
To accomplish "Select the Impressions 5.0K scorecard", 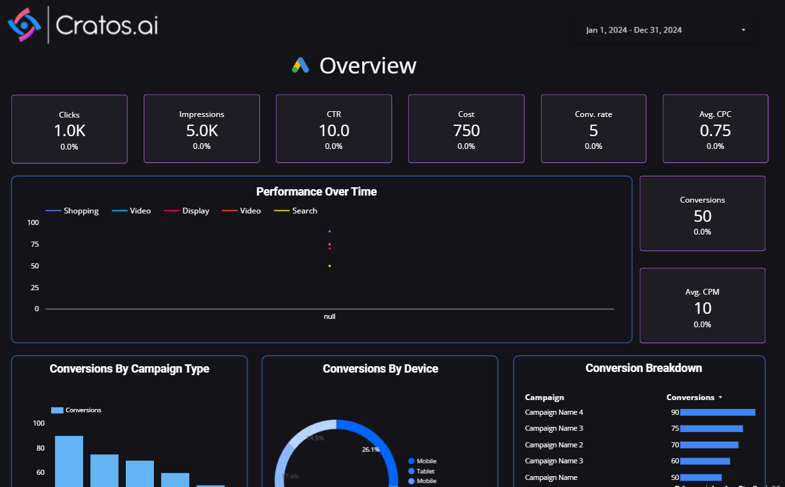I will tap(202, 129).
